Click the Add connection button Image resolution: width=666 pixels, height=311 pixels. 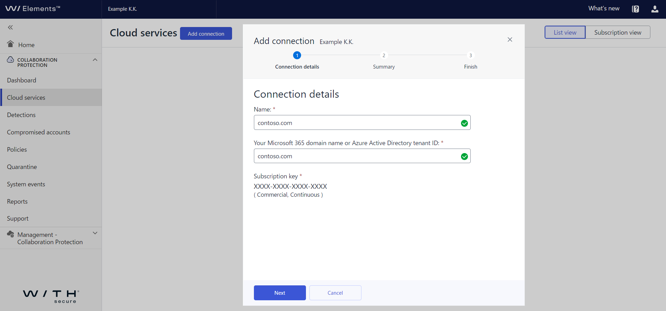coord(206,34)
